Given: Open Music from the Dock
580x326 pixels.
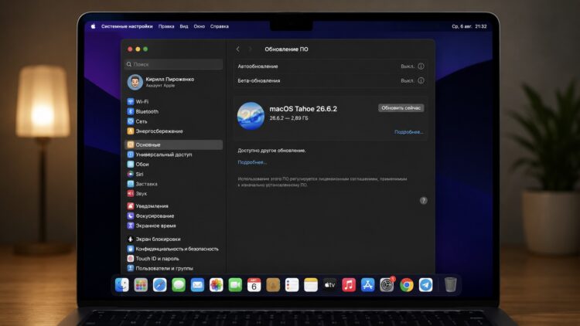Looking at the screenshot, I should pyautogui.click(x=349, y=285).
